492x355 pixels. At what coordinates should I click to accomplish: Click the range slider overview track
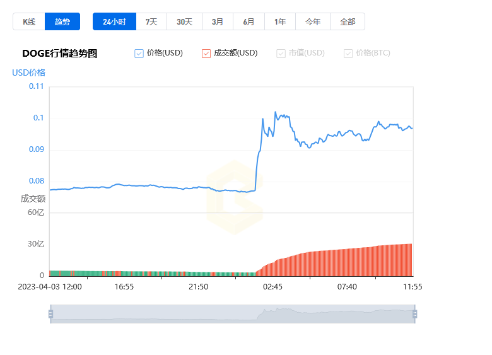coord(232,314)
